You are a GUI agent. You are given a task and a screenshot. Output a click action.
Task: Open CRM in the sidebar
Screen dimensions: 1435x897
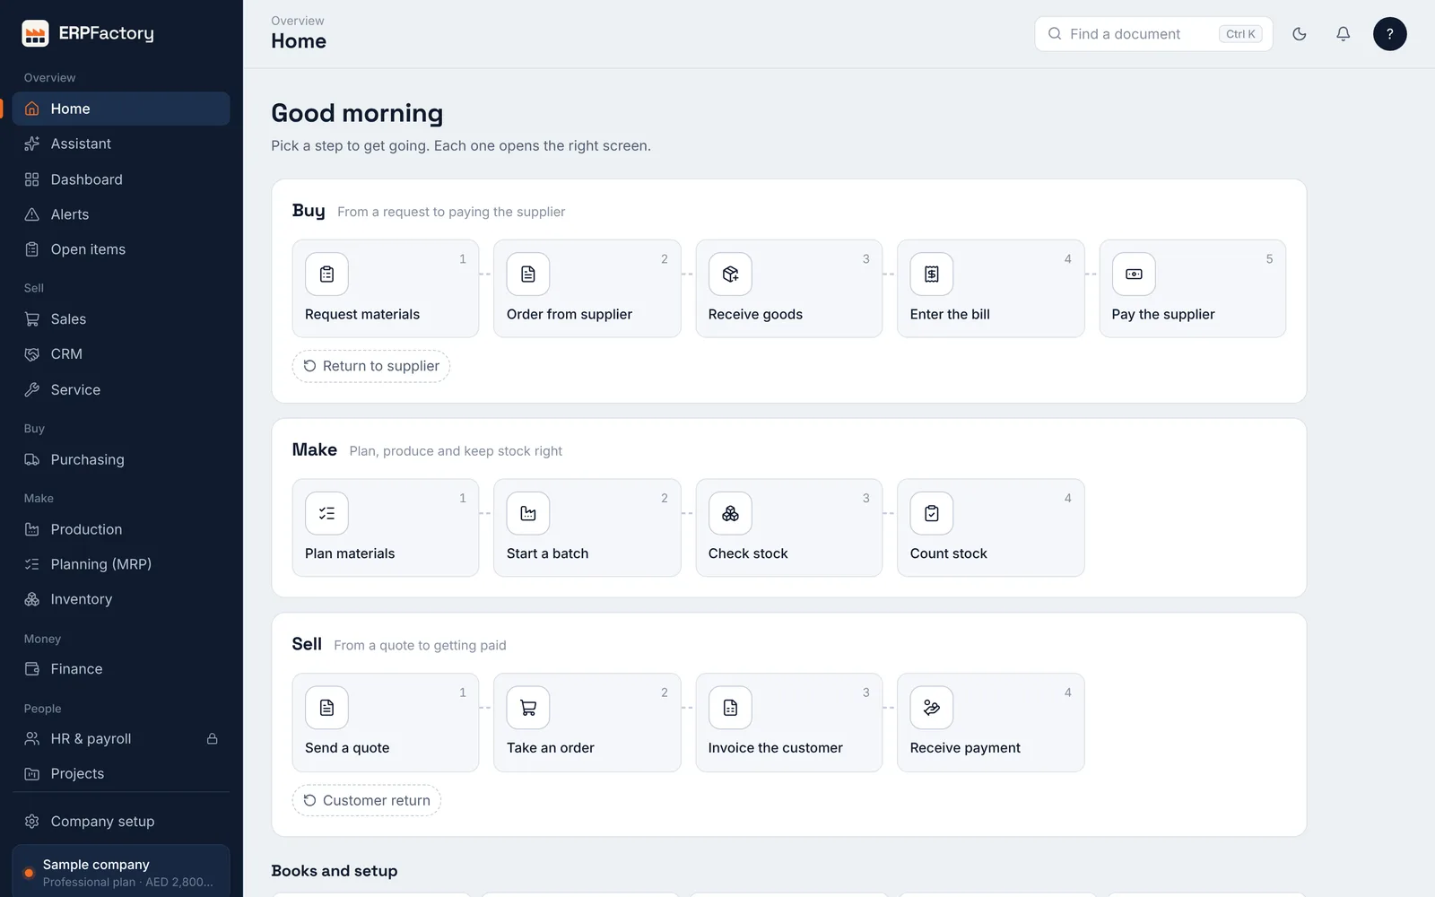(x=121, y=354)
